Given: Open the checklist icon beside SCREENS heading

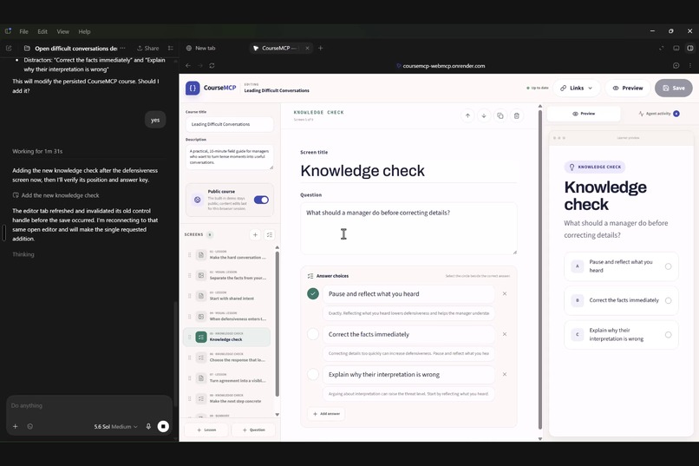Looking at the screenshot, I should pyautogui.click(x=269, y=234).
